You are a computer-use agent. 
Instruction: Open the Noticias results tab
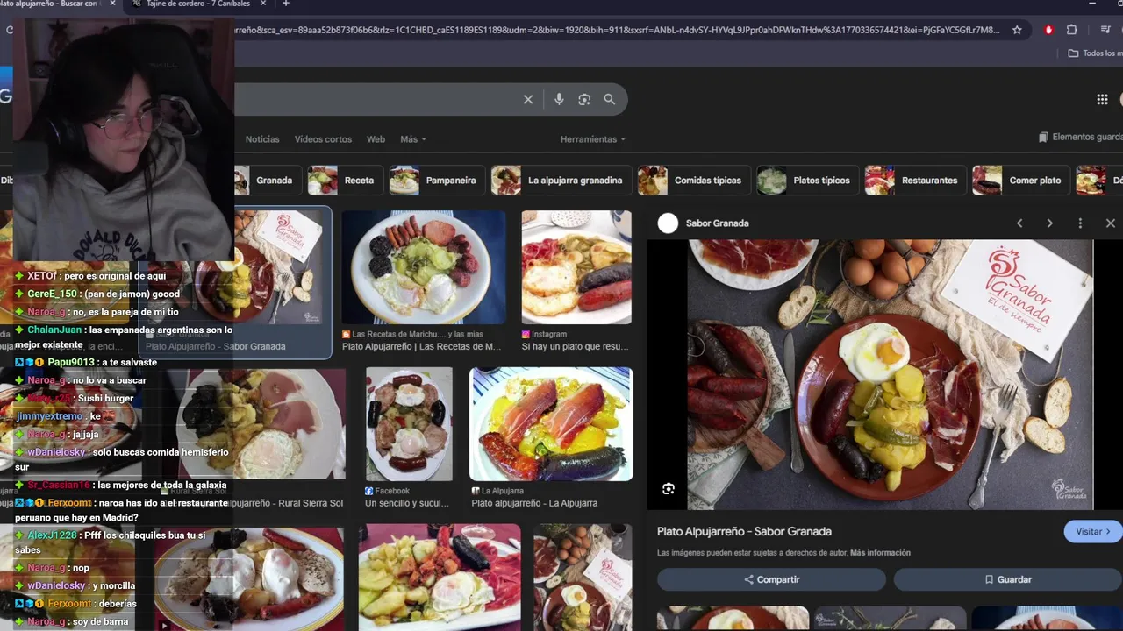[262, 139]
